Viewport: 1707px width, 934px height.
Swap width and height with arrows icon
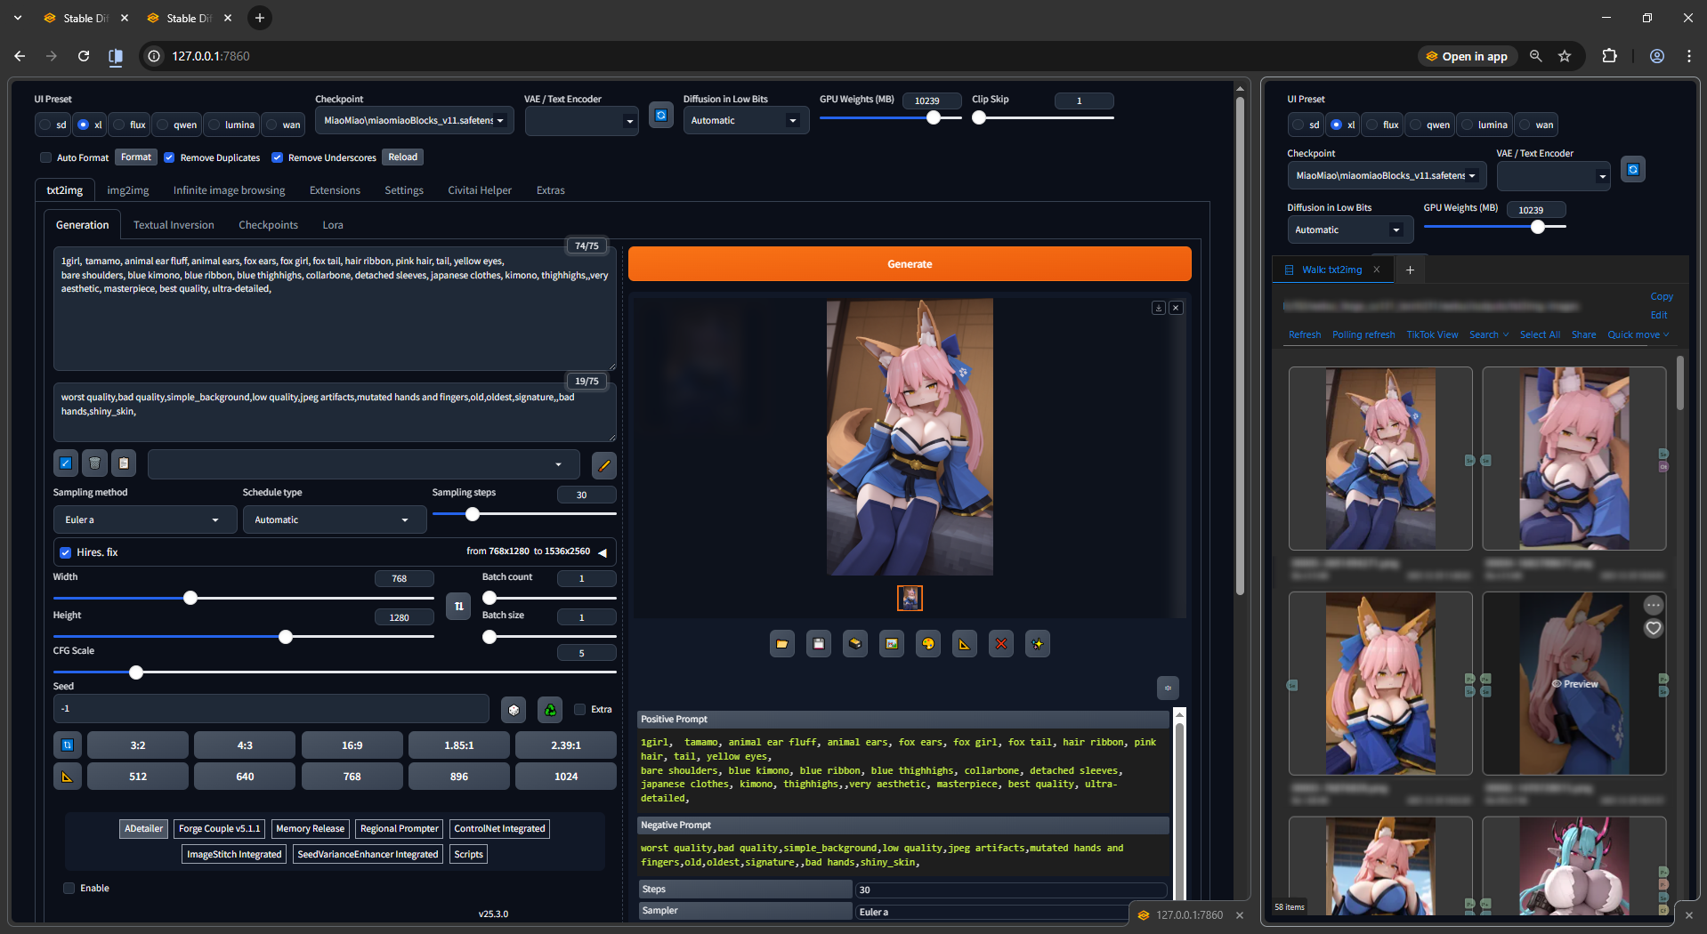458,607
